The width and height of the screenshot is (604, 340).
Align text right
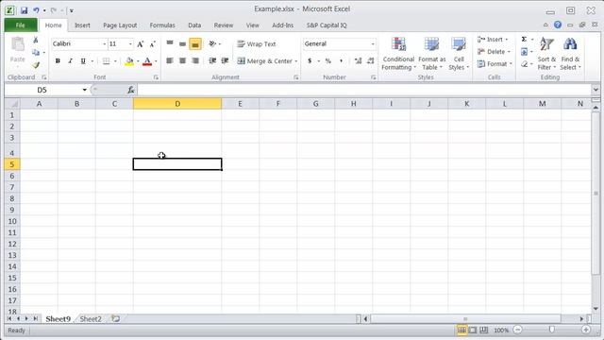pyautogui.click(x=195, y=60)
